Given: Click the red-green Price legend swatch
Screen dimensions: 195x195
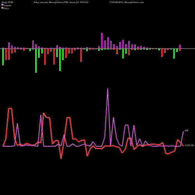Looking at the screenshot, I should [2, 8].
